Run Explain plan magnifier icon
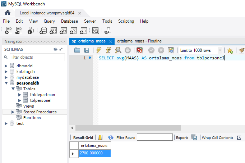This screenshot has width=245, height=163. [x=118, y=50]
